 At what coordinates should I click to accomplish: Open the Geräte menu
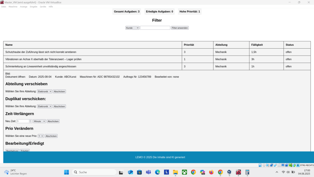tap(43, 6)
